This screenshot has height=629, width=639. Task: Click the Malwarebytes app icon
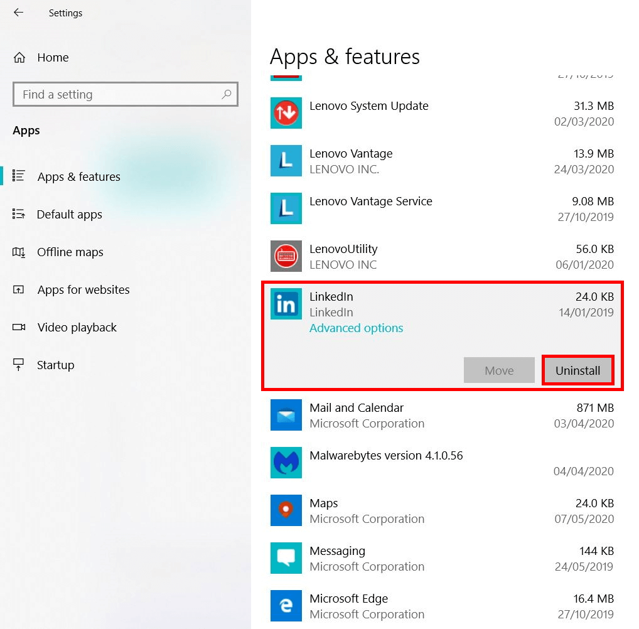coord(286,463)
